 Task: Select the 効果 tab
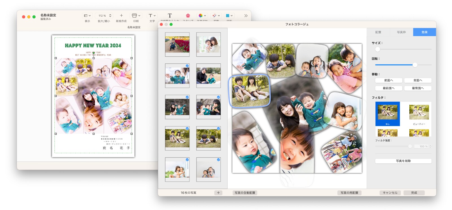click(425, 32)
